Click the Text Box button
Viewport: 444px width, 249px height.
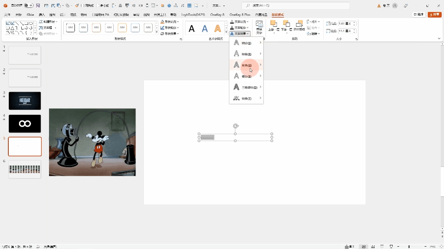pyautogui.click(x=48, y=28)
